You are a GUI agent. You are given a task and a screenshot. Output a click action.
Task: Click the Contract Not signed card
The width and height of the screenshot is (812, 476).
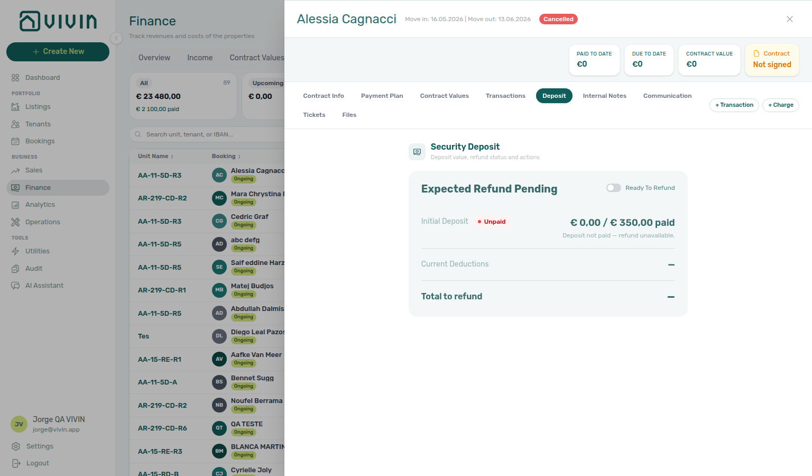point(772,60)
